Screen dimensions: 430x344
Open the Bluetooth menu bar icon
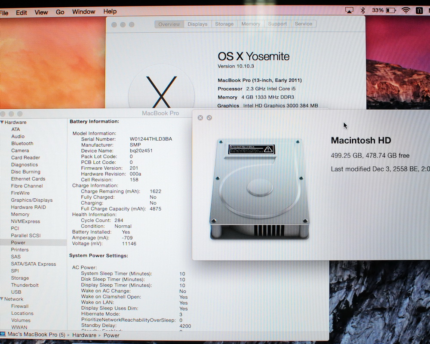coord(362,10)
